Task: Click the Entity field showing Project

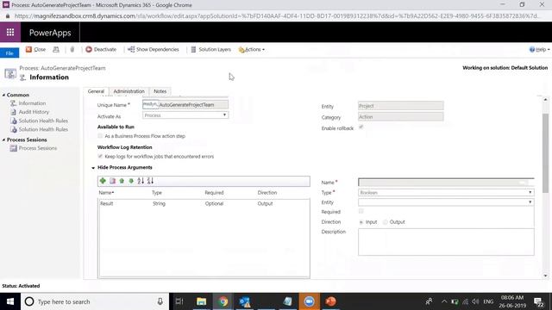Action: [401, 106]
